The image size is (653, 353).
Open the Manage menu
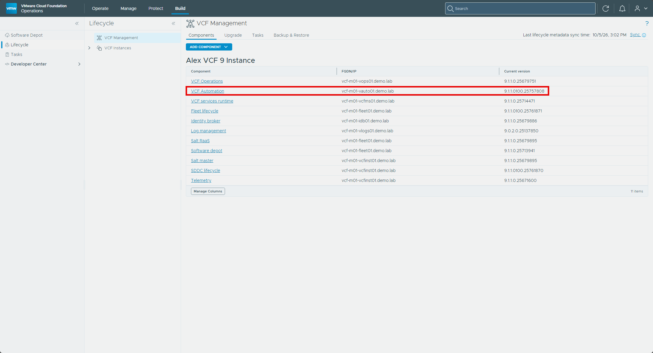click(128, 8)
